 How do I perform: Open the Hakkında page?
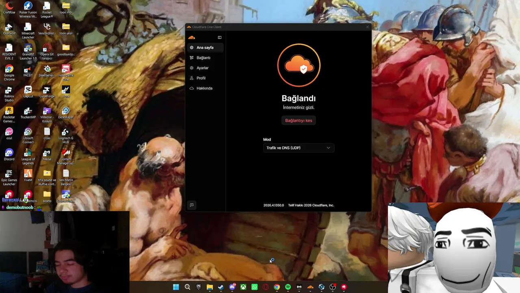tap(205, 88)
